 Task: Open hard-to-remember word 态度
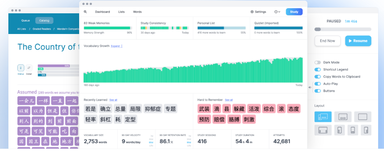[294, 109]
